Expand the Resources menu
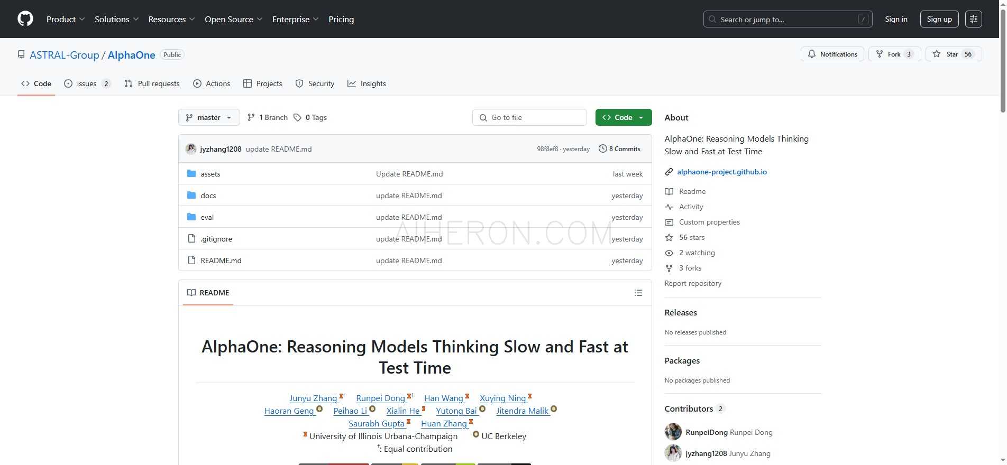This screenshot has height=465, width=1007. pyautogui.click(x=172, y=19)
